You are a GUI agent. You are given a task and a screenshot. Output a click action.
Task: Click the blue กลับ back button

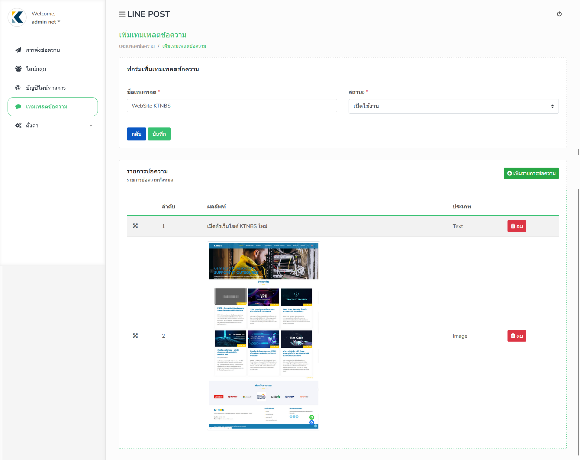pyautogui.click(x=137, y=134)
